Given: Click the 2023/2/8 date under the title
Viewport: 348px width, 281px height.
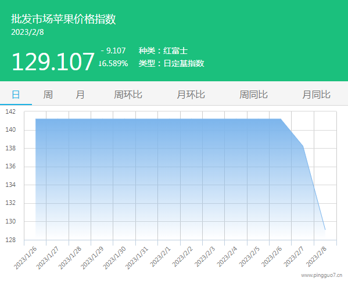Looking at the screenshot, I should pyautogui.click(x=27, y=32).
